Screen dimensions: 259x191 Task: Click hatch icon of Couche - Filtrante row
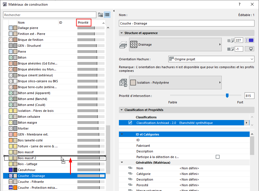click(11, 182)
